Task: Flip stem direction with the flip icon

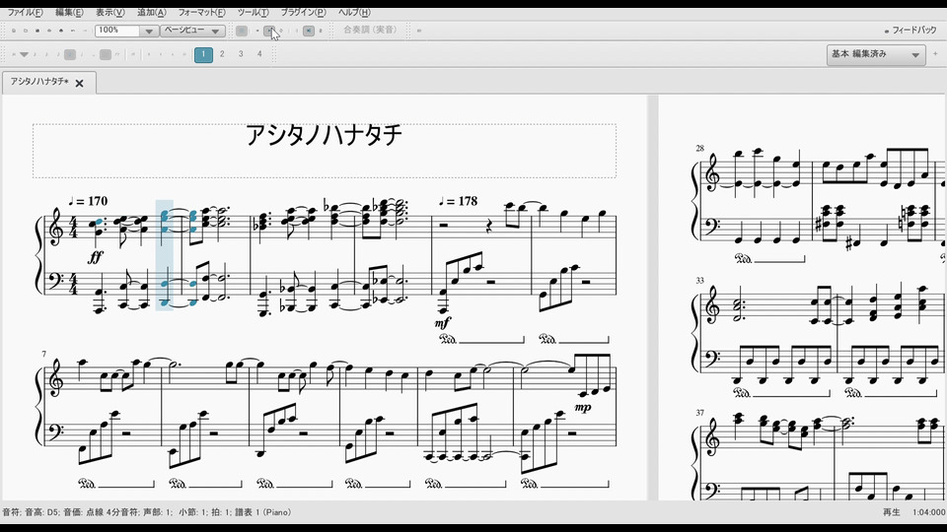Action: pos(184,54)
